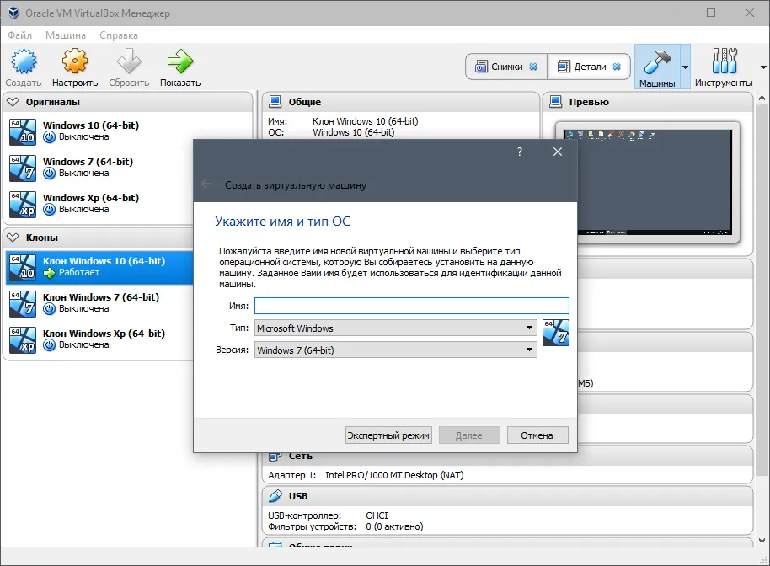Screen dimensions: 770x566
Task: Open the Тип dropdown Microsoft Windows
Action: pyautogui.click(x=395, y=328)
